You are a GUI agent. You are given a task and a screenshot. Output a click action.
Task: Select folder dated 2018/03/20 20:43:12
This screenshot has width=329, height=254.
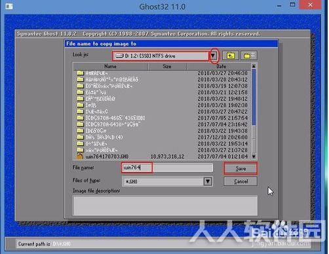(162, 79)
